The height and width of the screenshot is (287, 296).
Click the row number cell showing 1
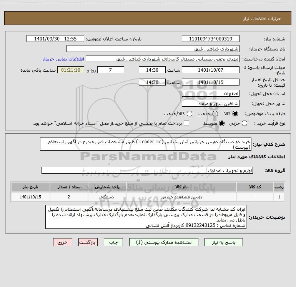pos(279,197)
